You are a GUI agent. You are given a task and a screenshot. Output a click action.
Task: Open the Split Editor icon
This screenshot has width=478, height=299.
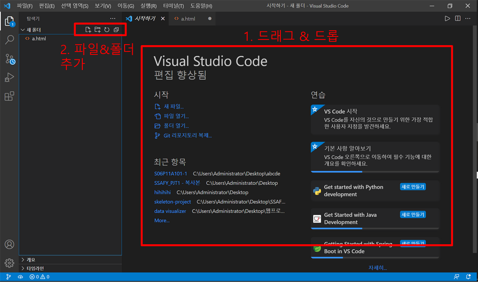(x=457, y=18)
